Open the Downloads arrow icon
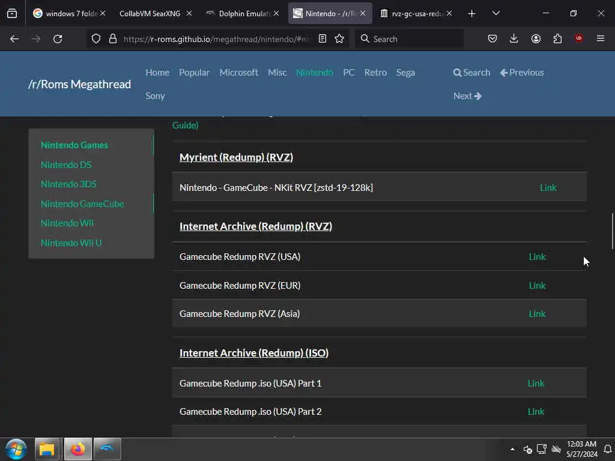 pos(514,38)
